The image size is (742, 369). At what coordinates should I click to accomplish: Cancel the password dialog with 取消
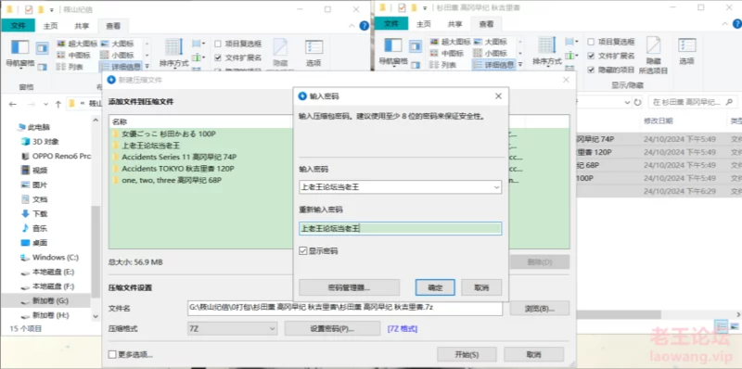pos(481,287)
